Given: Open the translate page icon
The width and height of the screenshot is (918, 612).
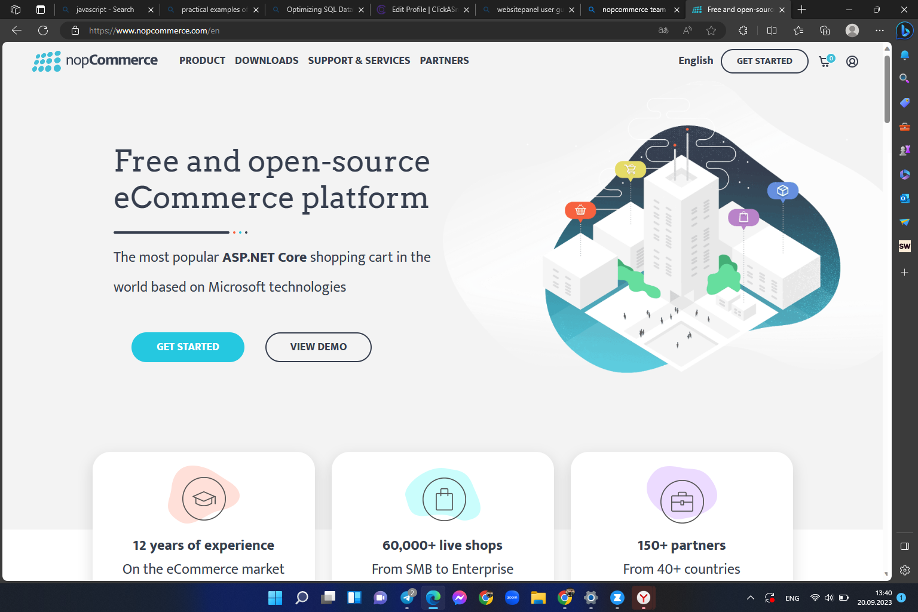Looking at the screenshot, I should pyautogui.click(x=663, y=30).
